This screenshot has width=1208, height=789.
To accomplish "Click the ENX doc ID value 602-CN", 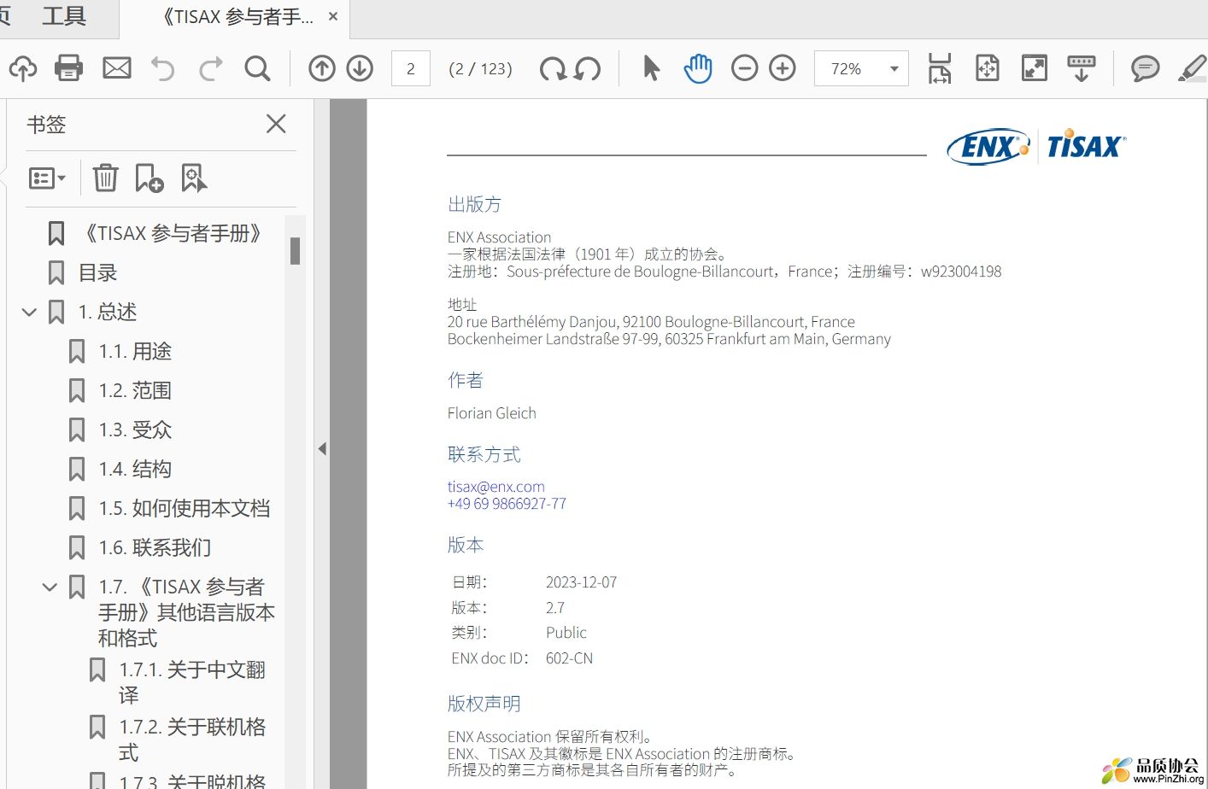I will [569, 658].
